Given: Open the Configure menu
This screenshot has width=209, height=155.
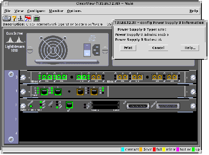Looking at the screenshot, I should [36, 11].
